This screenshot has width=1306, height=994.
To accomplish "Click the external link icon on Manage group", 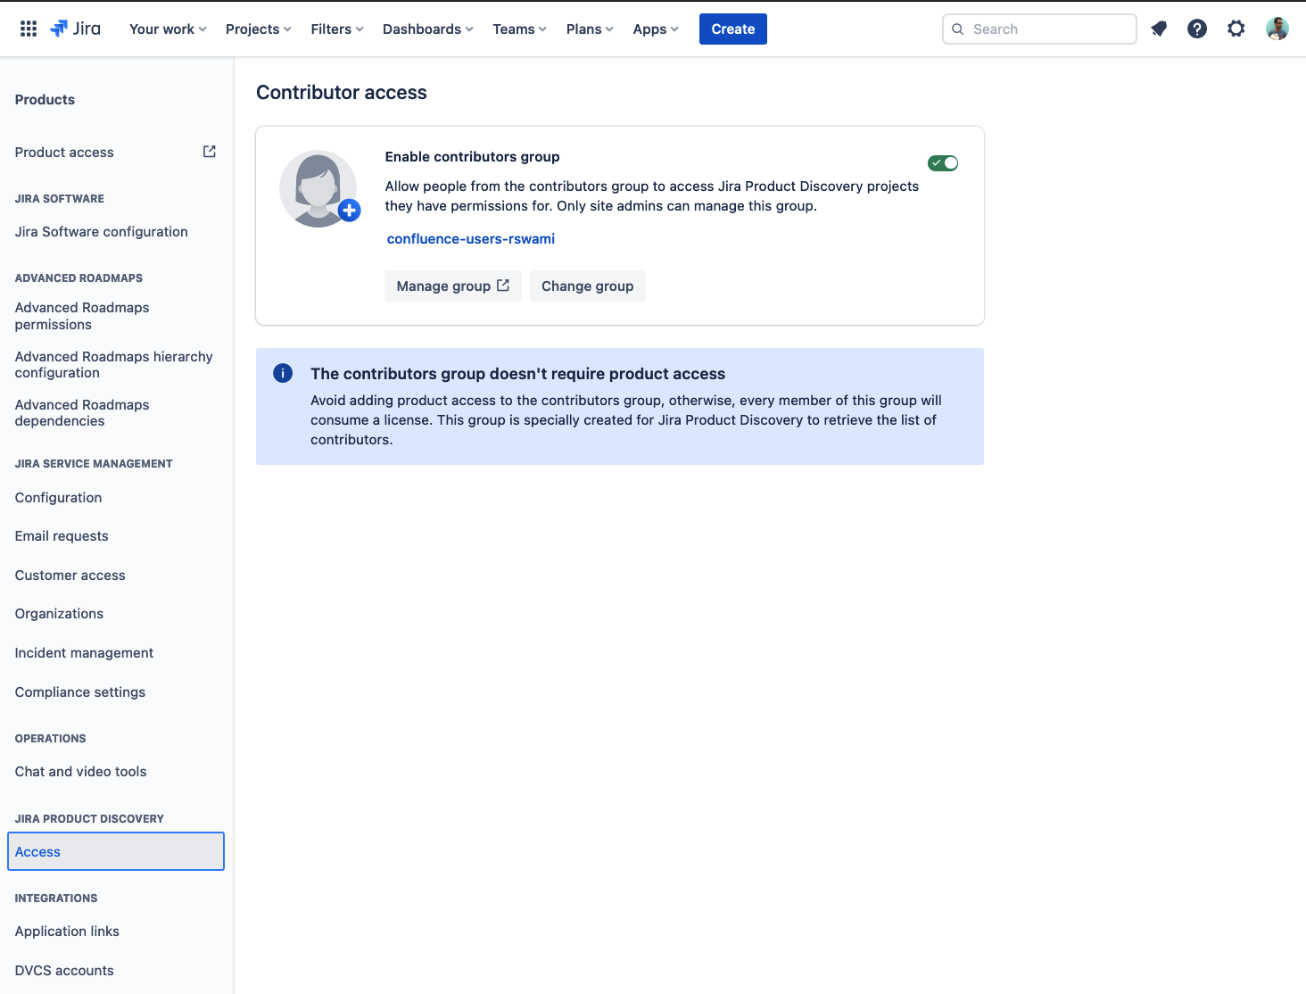I will point(502,285).
